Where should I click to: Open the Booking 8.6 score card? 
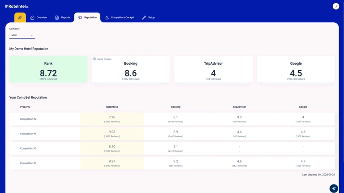130,69
